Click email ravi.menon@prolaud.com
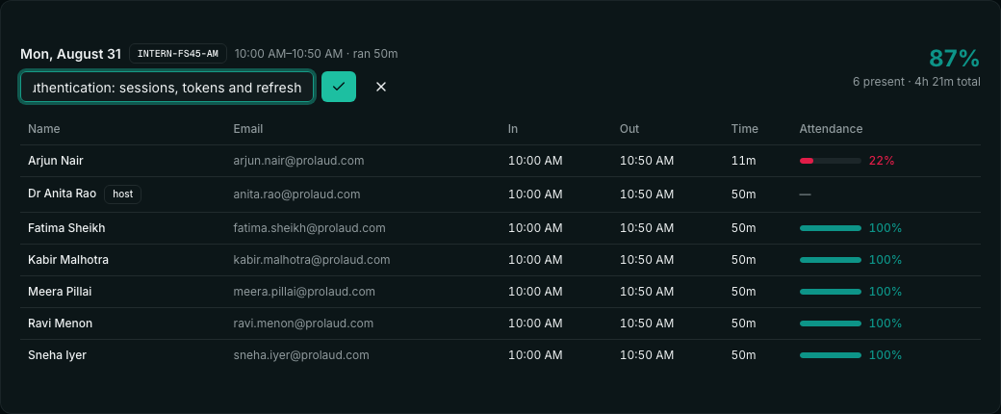 (303, 323)
